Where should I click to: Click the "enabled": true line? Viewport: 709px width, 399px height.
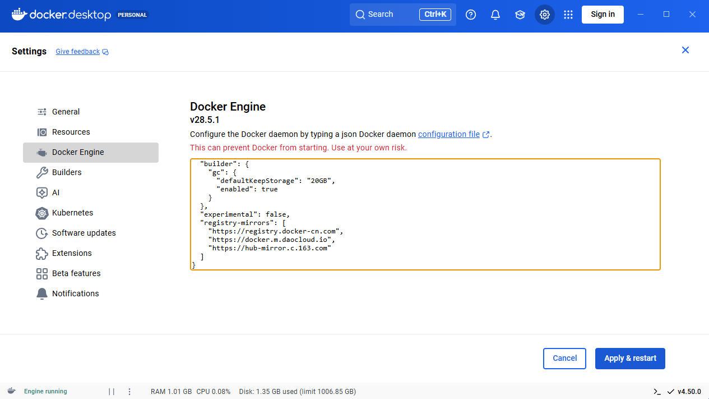247,189
